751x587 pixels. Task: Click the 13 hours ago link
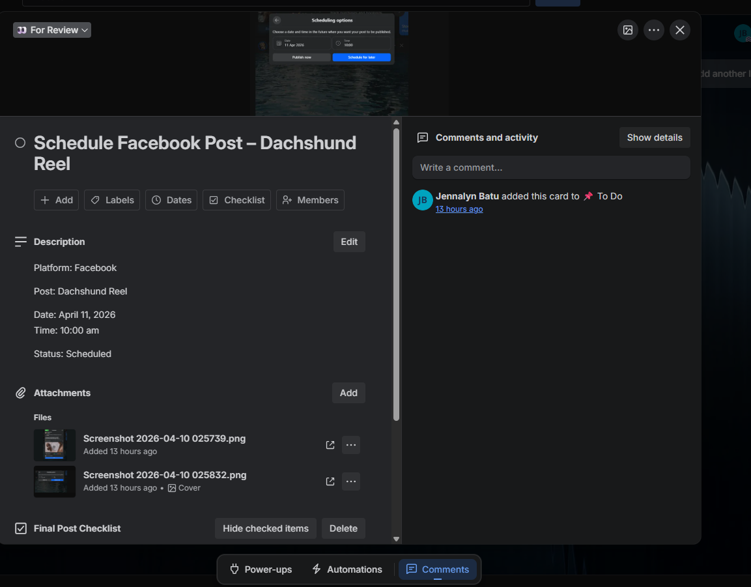[459, 209]
